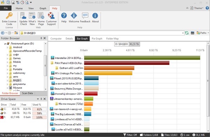Switch to the Computer view tab

pos(56,39)
